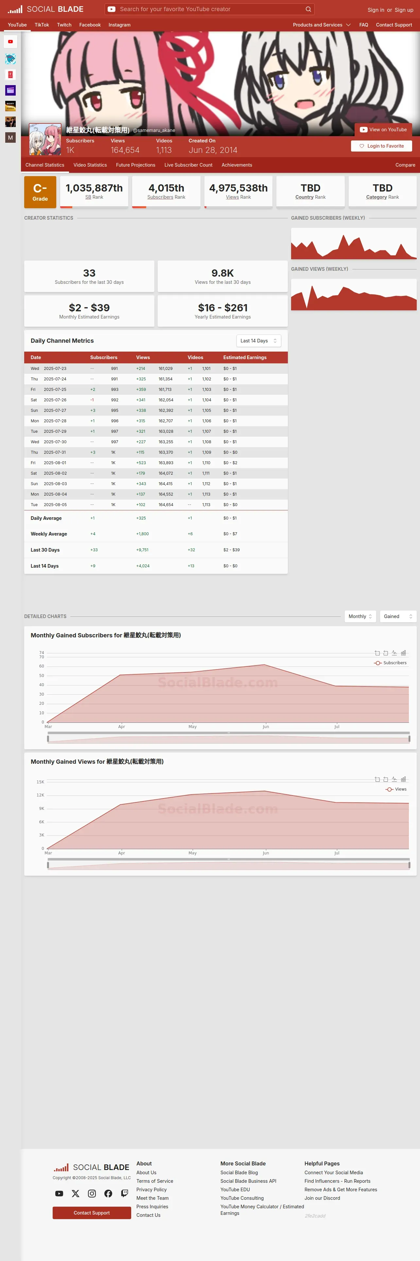The image size is (420, 1261).
Task: Click zoom icon on Monthly Gained Views chart
Action: coord(377,779)
